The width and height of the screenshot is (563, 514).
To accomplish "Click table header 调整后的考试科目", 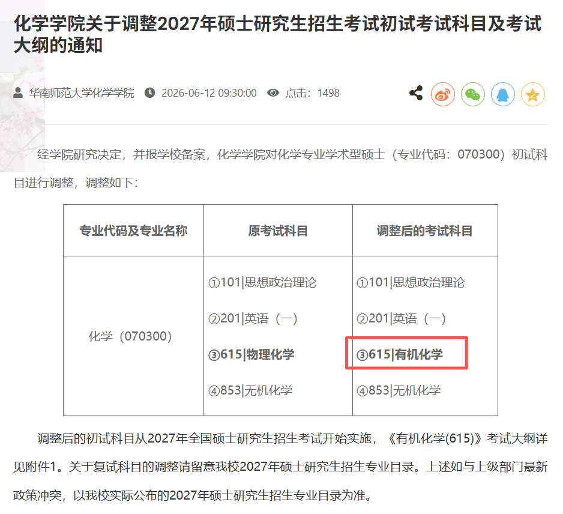I will pos(425,231).
